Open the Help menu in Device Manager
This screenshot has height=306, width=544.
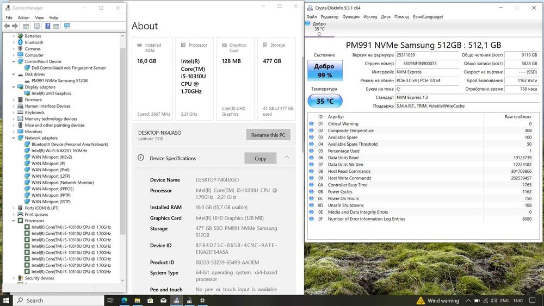tap(53, 17)
